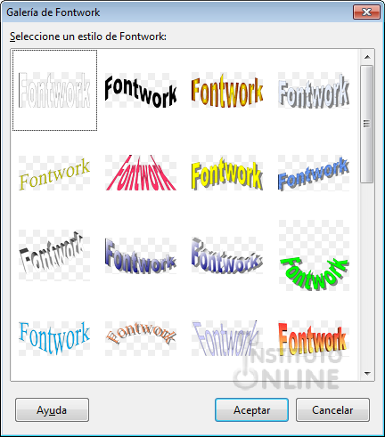This screenshot has height=437, width=385.
Task: Click the scrollbar down arrow
Action: 367,374
